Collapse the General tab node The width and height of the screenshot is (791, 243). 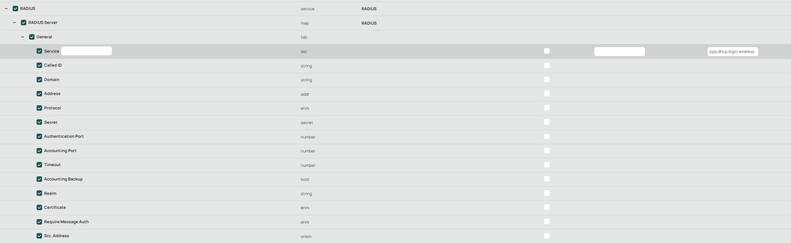click(23, 37)
